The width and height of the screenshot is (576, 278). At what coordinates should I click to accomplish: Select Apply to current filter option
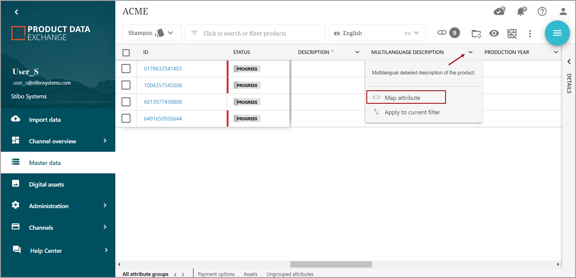[x=412, y=112]
